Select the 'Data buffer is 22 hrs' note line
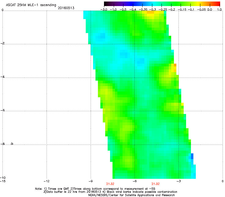 click(110, 192)
